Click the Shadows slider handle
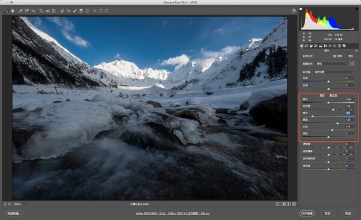The image size is (361, 220). [x=338, y=123]
